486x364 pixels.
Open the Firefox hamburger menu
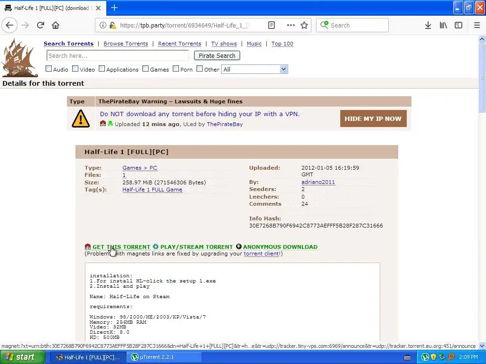coord(477,25)
